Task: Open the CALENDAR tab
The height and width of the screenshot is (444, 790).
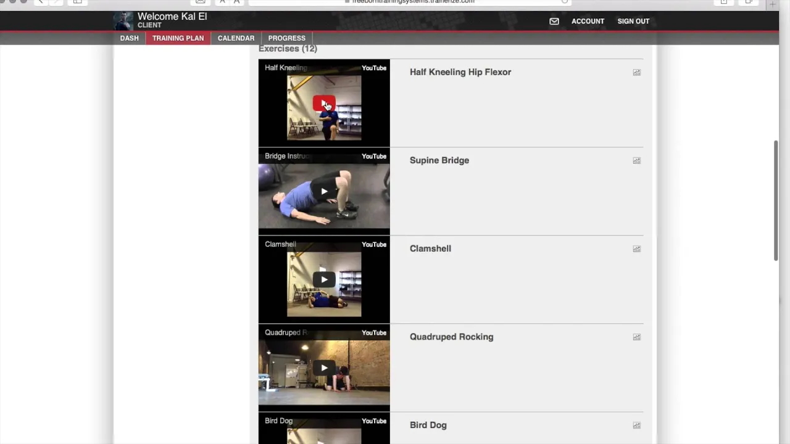Action: click(x=236, y=38)
